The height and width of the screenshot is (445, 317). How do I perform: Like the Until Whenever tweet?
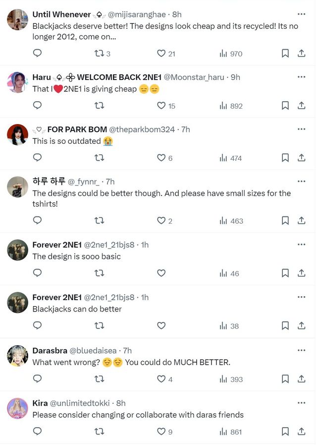[x=161, y=54]
